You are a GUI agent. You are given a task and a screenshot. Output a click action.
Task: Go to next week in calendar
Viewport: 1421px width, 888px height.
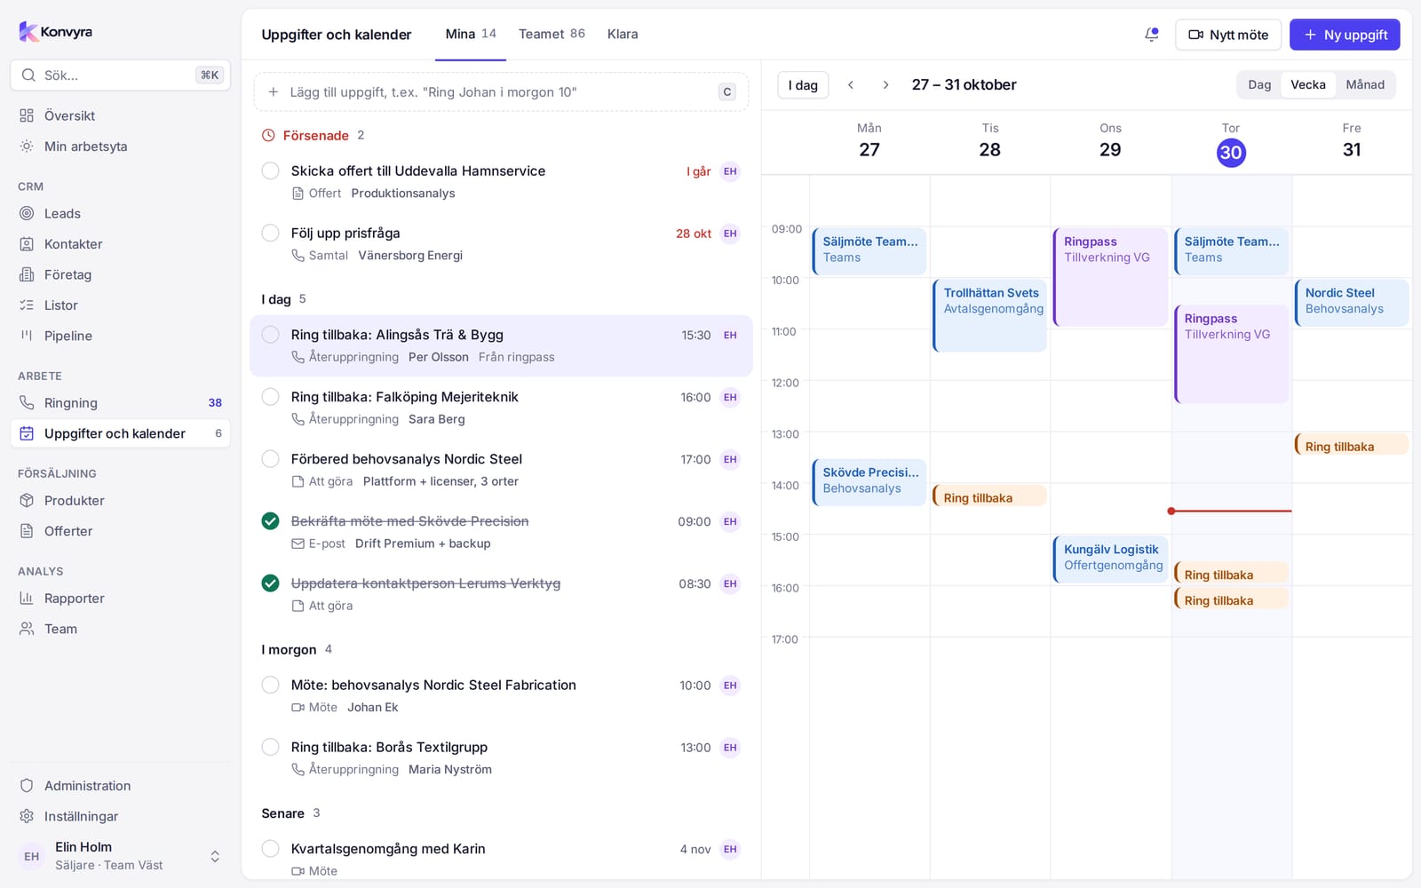coord(885,85)
